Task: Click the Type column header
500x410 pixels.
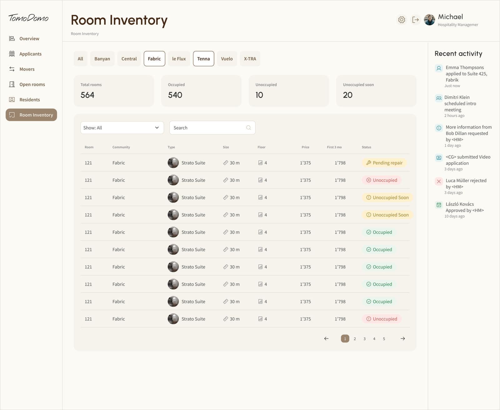Action: pyautogui.click(x=171, y=147)
